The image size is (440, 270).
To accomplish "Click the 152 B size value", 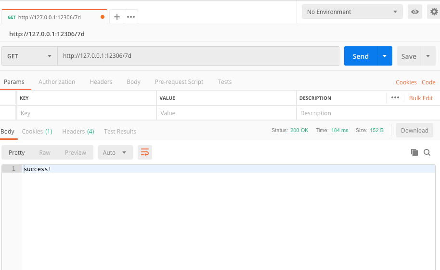I will pyautogui.click(x=376, y=130).
